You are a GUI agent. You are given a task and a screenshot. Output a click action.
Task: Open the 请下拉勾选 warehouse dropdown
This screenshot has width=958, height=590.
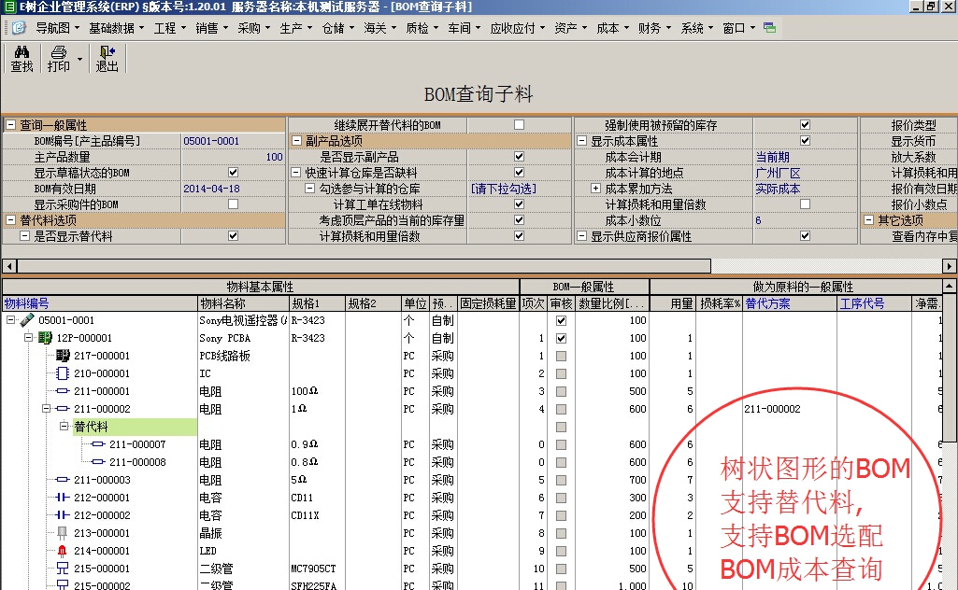coord(505,187)
